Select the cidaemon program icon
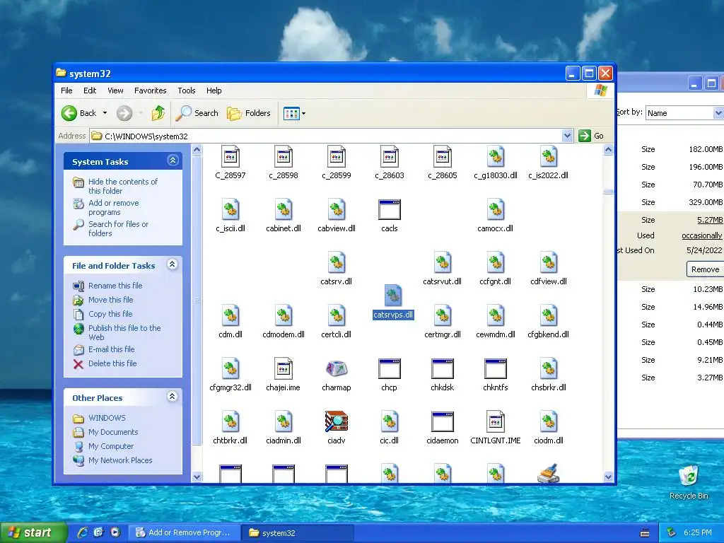This screenshot has height=543, width=724. 442,421
